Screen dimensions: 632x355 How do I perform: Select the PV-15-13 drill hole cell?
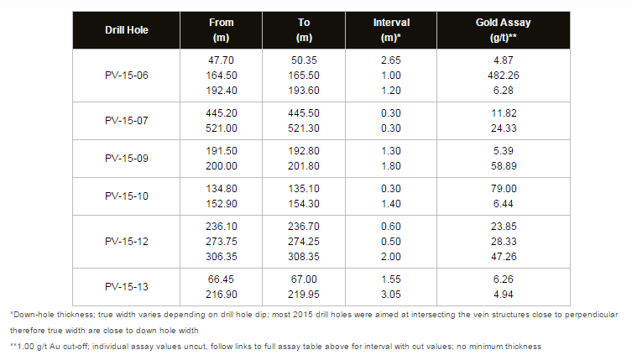click(127, 286)
